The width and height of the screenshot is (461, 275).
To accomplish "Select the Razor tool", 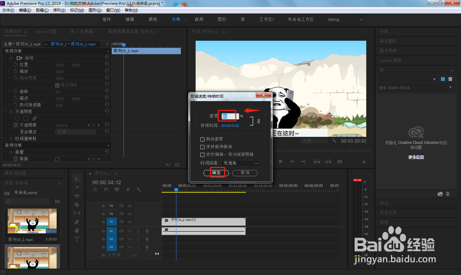I will coord(77,204).
